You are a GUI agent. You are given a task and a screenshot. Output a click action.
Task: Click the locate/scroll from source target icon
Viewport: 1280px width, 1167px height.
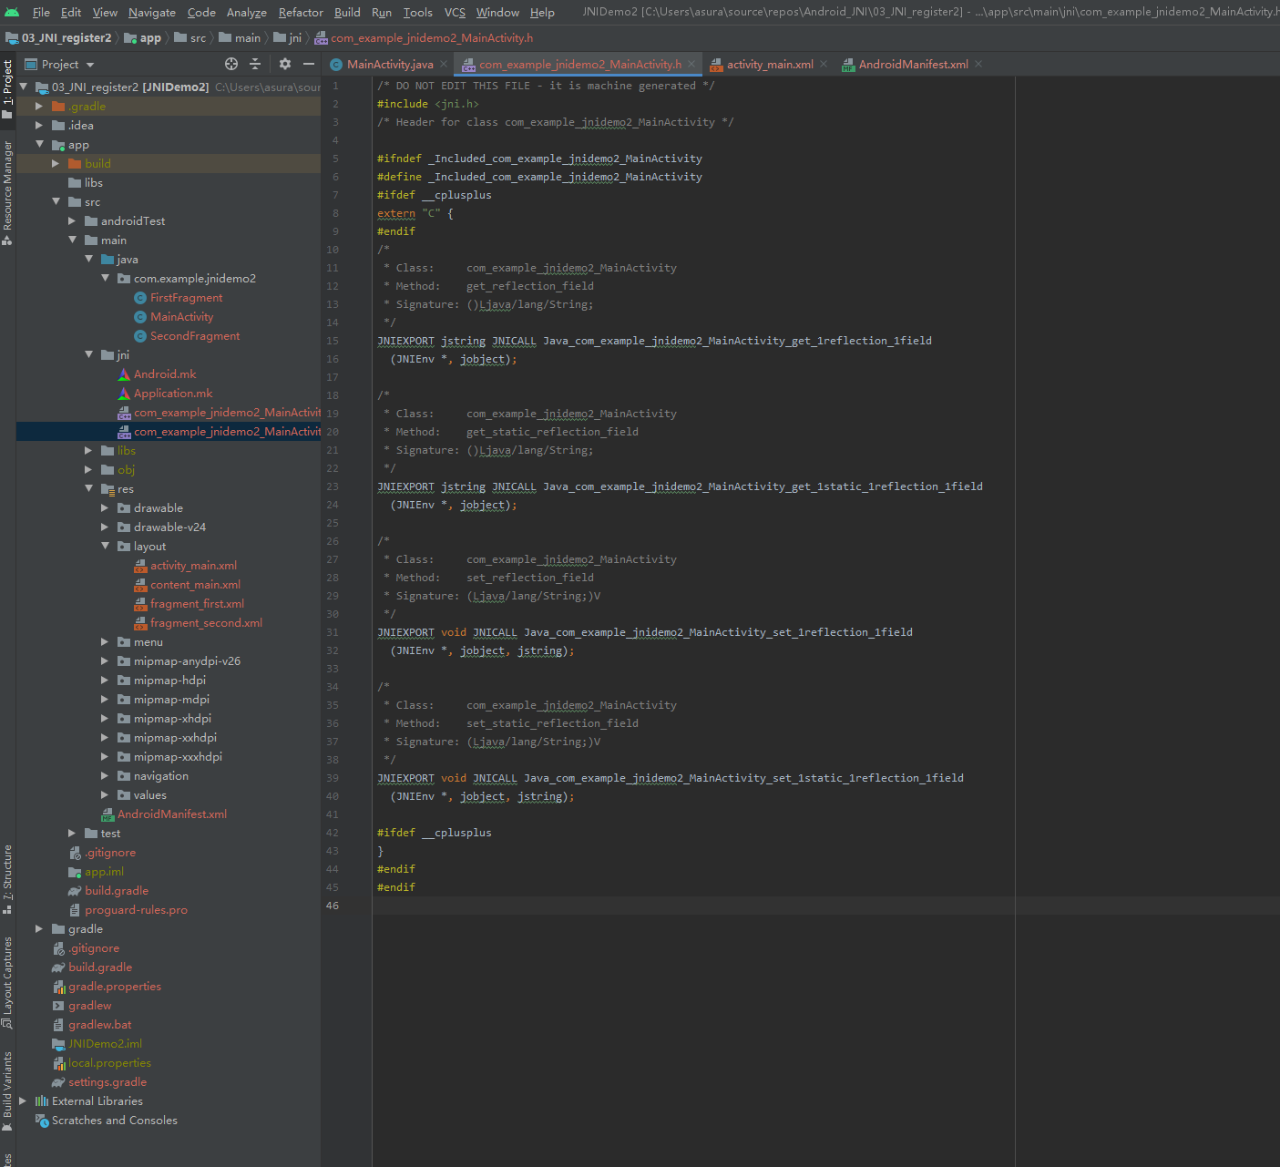coord(231,64)
